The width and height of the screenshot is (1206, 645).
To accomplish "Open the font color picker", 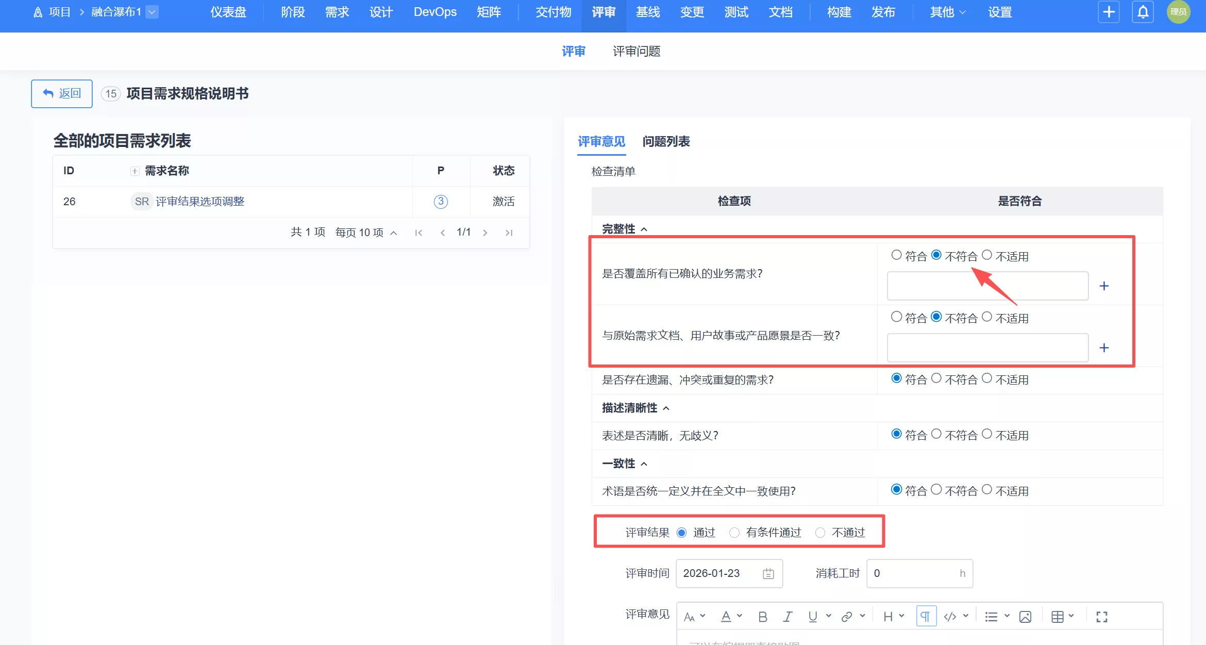I will click(x=730, y=617).
